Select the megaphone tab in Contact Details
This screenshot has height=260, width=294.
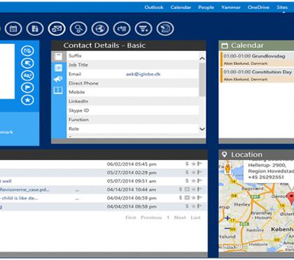[58, 79]
